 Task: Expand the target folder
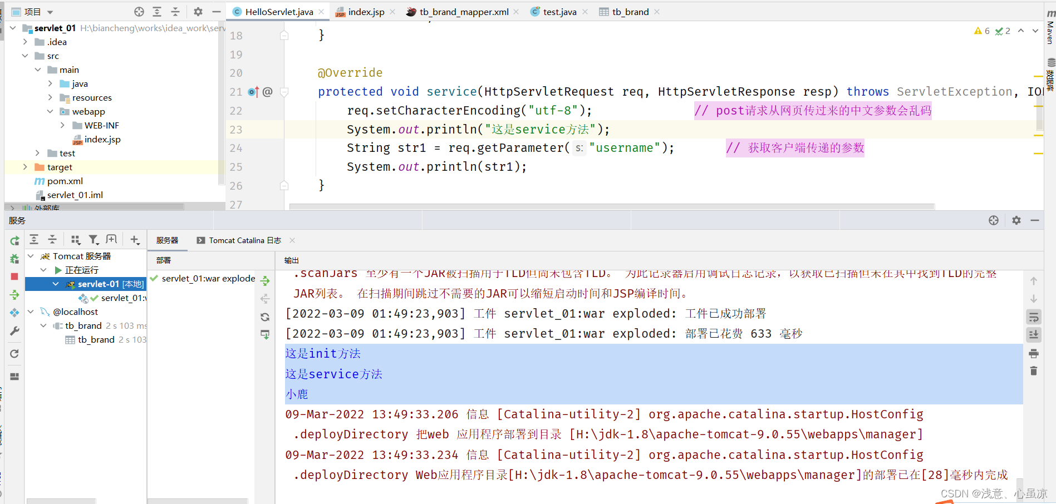tap(25, 167)
